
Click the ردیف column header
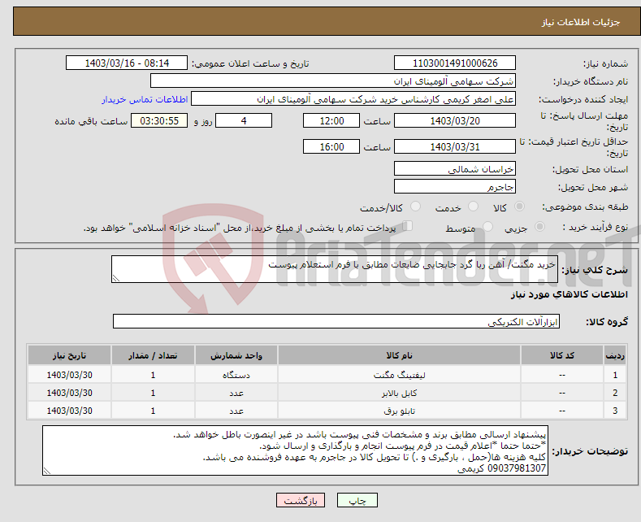[615, 355]
